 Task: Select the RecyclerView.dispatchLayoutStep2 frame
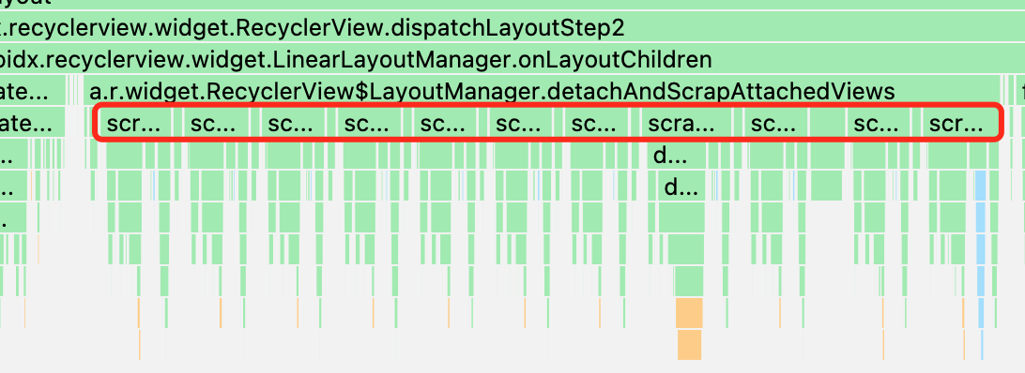click(512, 27)
